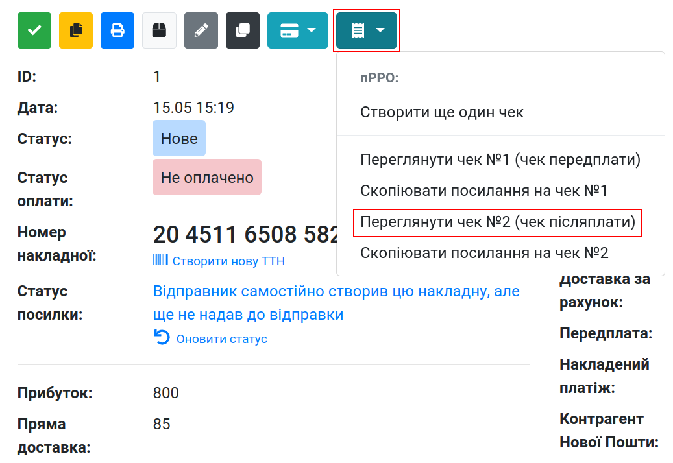673x463 pixels.
Task: Click the 'Накладений платіж:' label
Action: pyautogui.click(x=604, y=376)
